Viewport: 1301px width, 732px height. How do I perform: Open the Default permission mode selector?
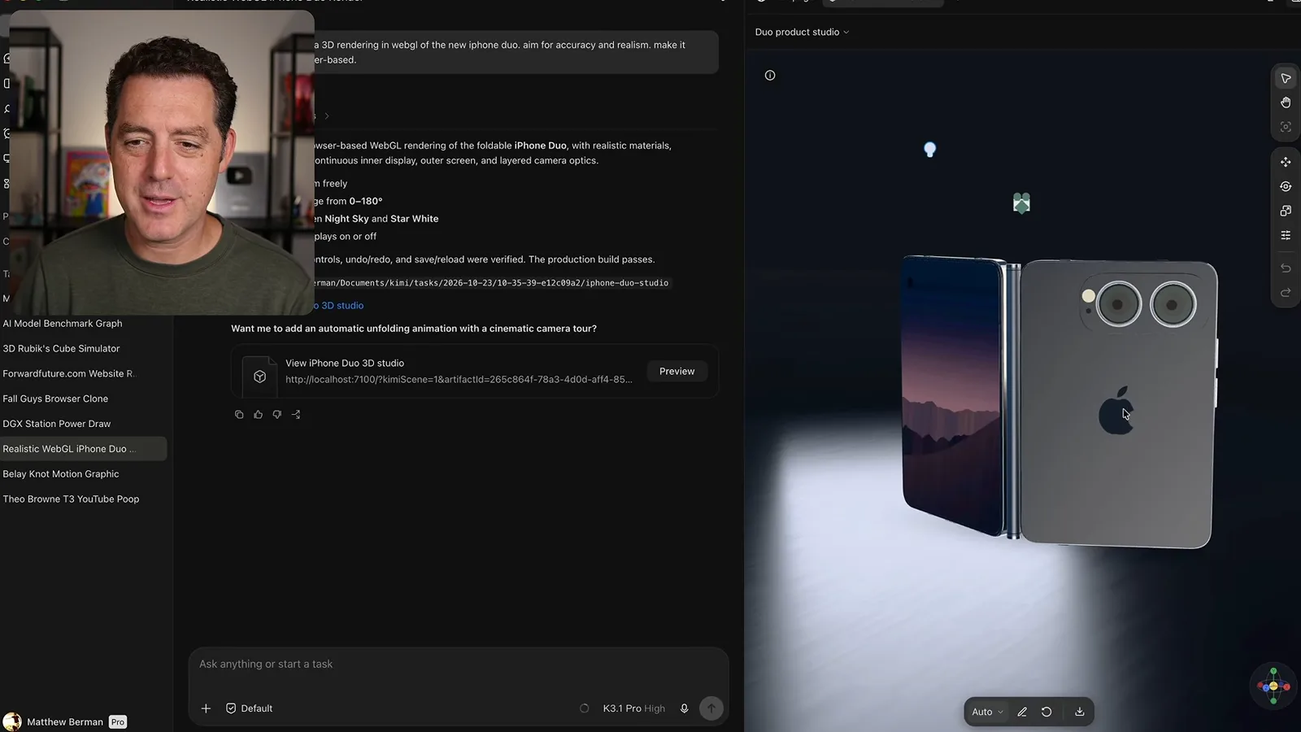pos(249,708)
